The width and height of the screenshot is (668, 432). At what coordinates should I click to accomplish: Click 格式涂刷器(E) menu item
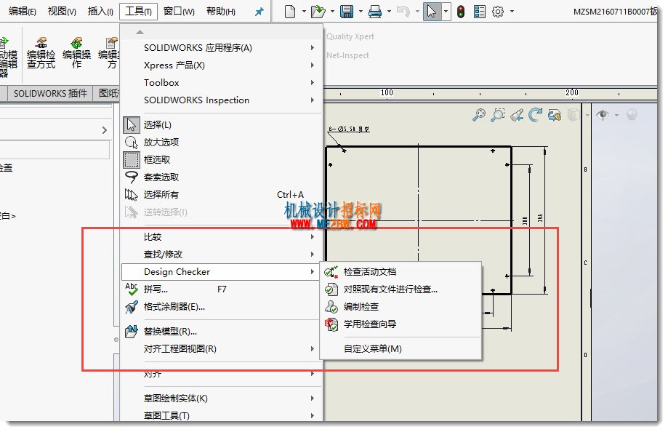point(221,307)
